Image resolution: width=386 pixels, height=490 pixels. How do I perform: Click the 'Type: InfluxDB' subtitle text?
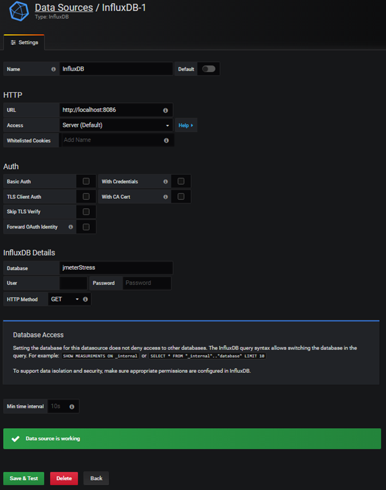(x=52, y=17)
